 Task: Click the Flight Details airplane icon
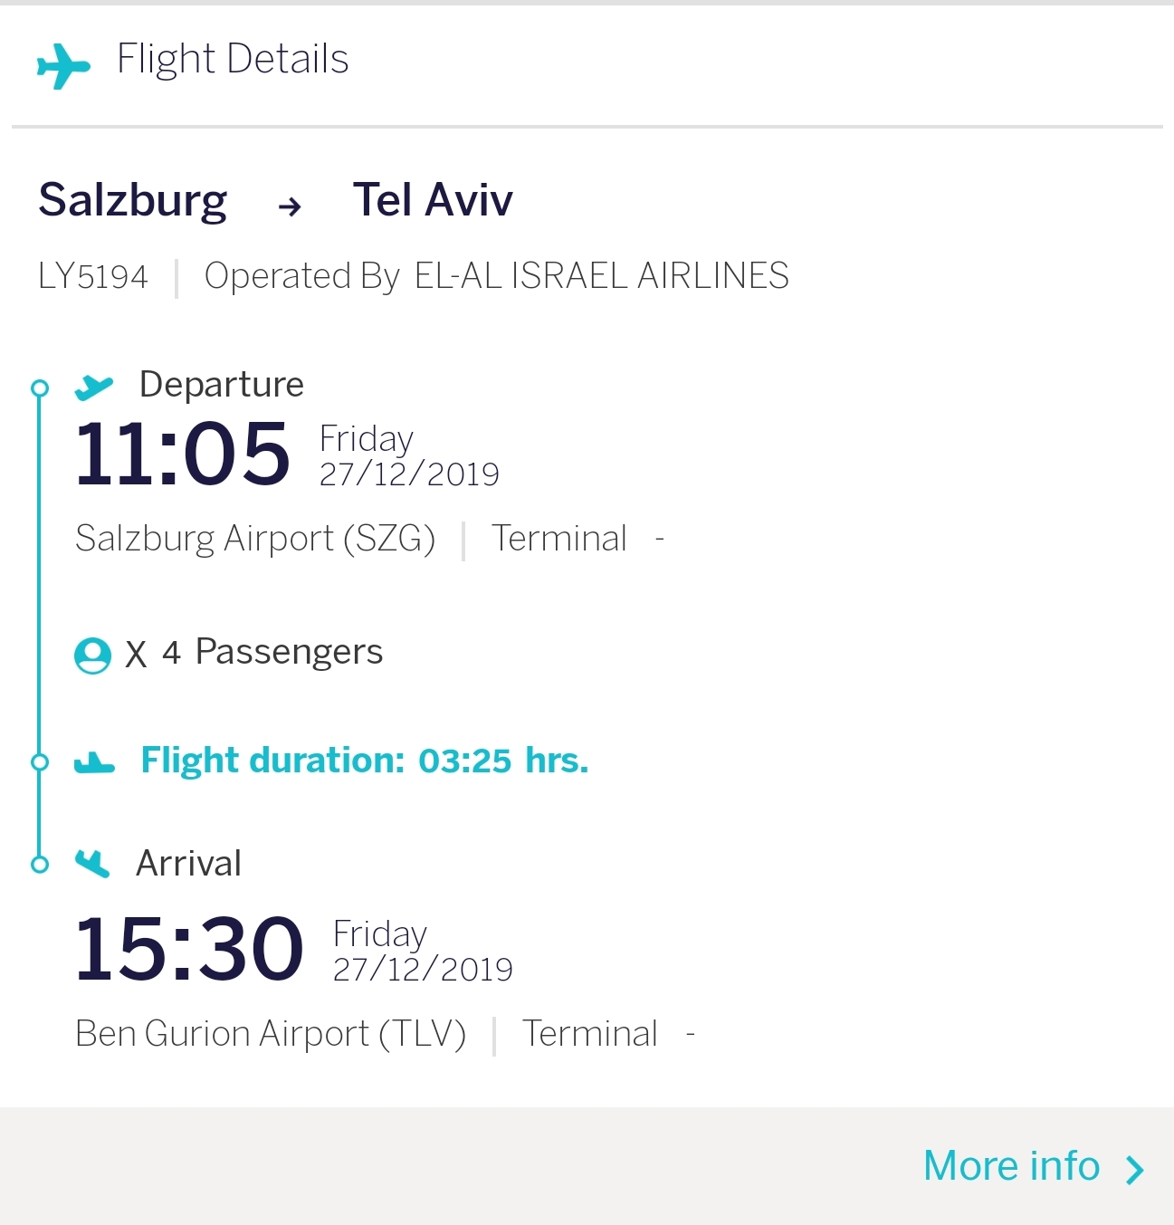click(x=63, y=65)
